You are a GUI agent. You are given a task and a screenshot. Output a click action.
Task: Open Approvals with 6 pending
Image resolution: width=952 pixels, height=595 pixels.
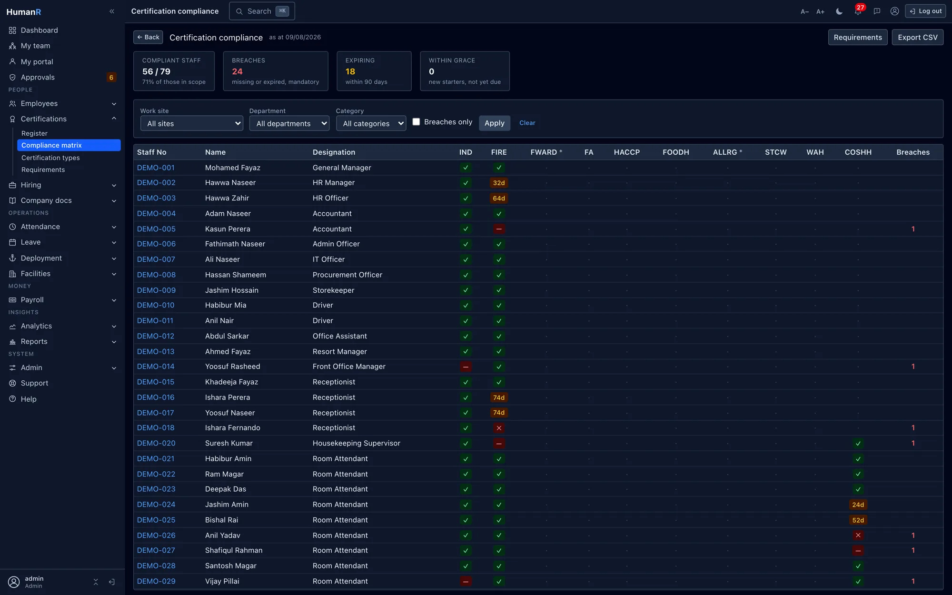click(x=62, y=77)
